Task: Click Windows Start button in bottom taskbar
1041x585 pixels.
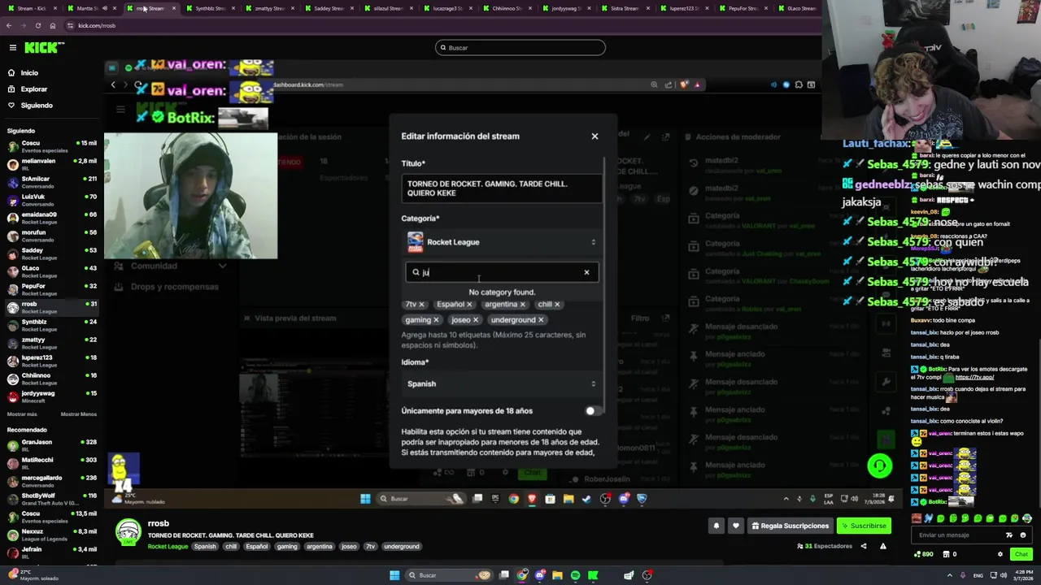Action: 394,575
